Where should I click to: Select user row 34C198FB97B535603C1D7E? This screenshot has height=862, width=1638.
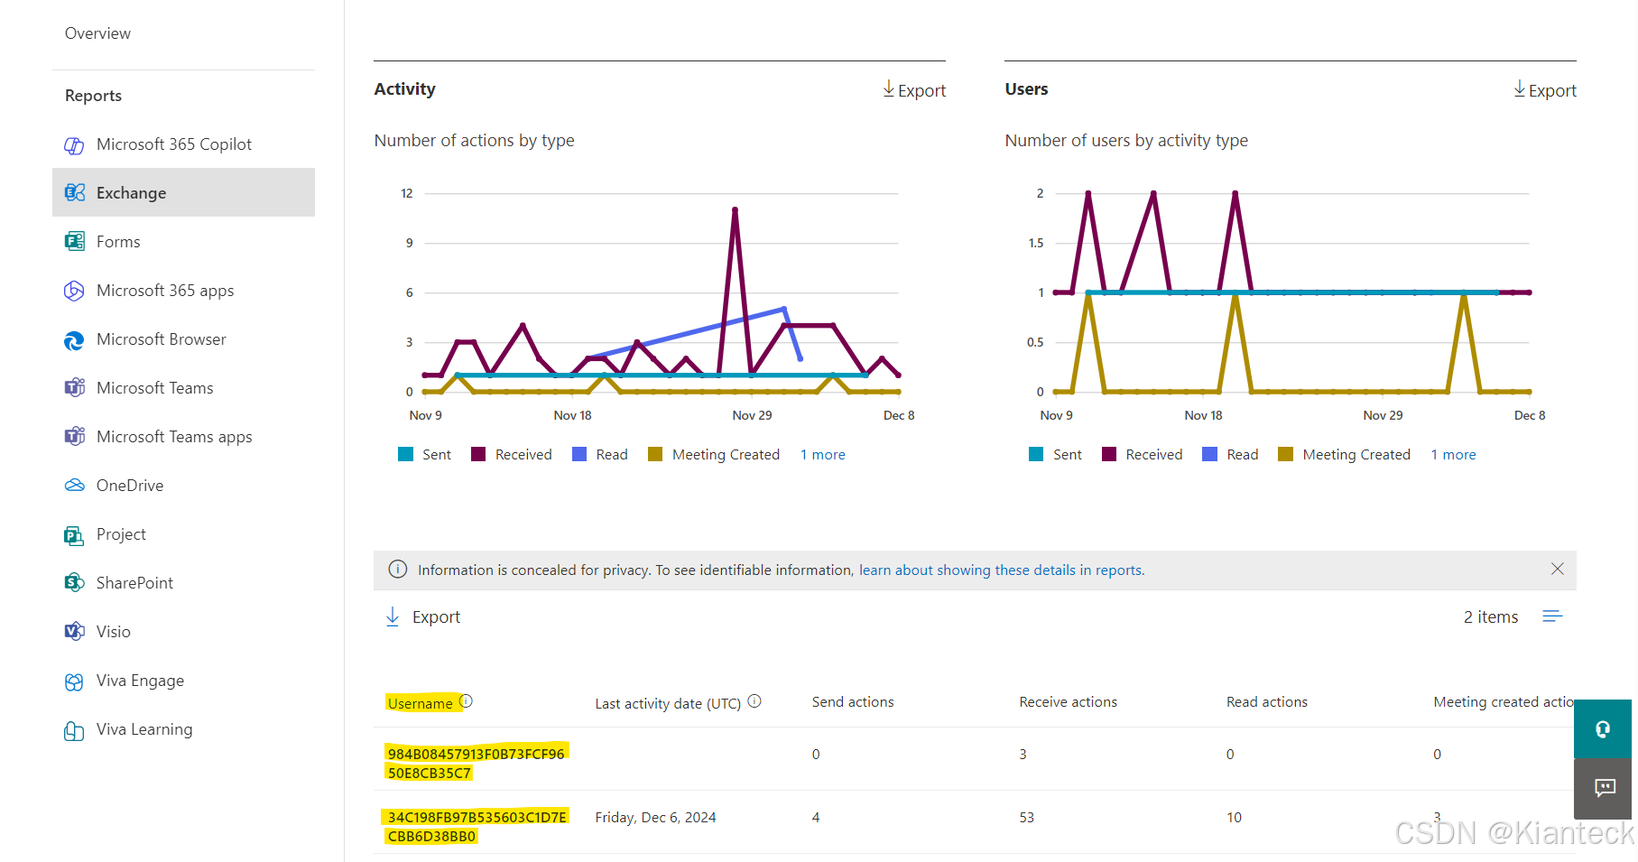coord(477,826)
